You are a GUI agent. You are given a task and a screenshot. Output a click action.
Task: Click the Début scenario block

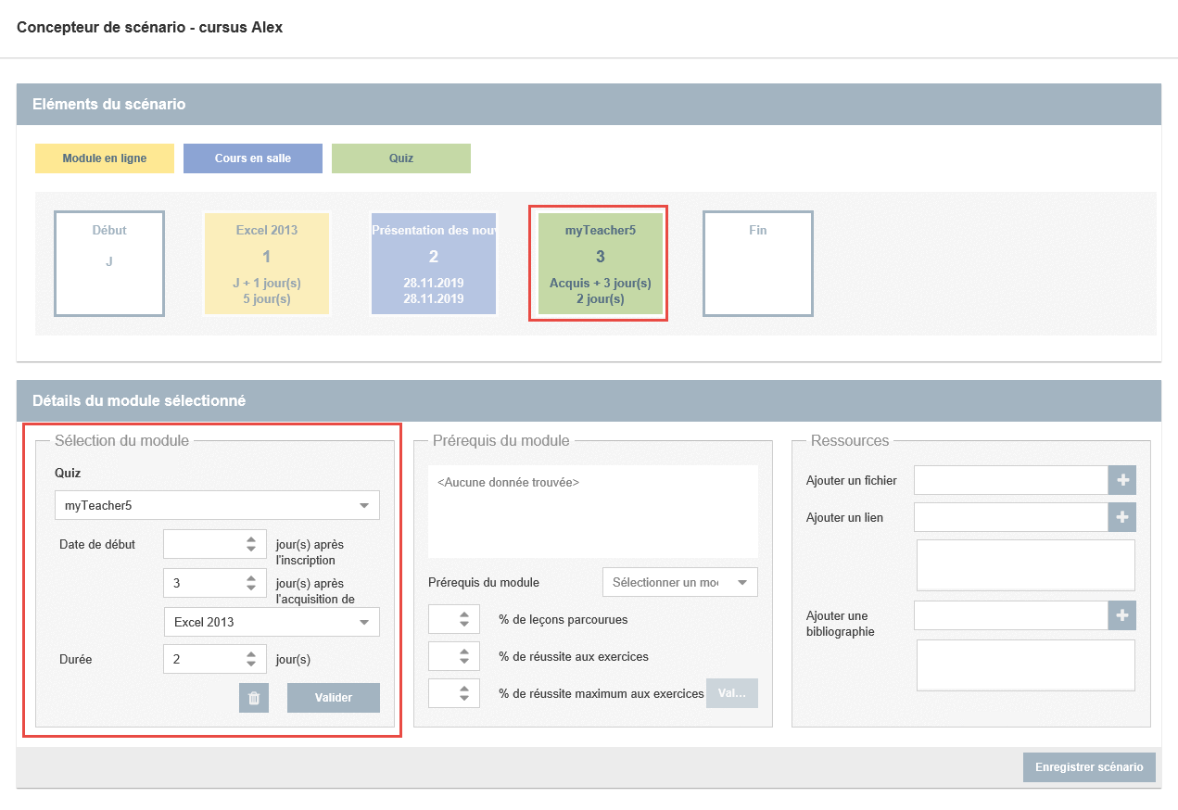109,263
